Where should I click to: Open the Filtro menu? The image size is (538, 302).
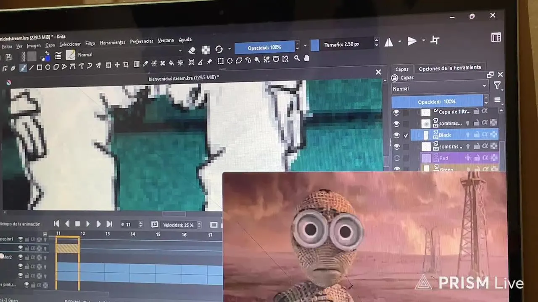click(x=90, y=43)
